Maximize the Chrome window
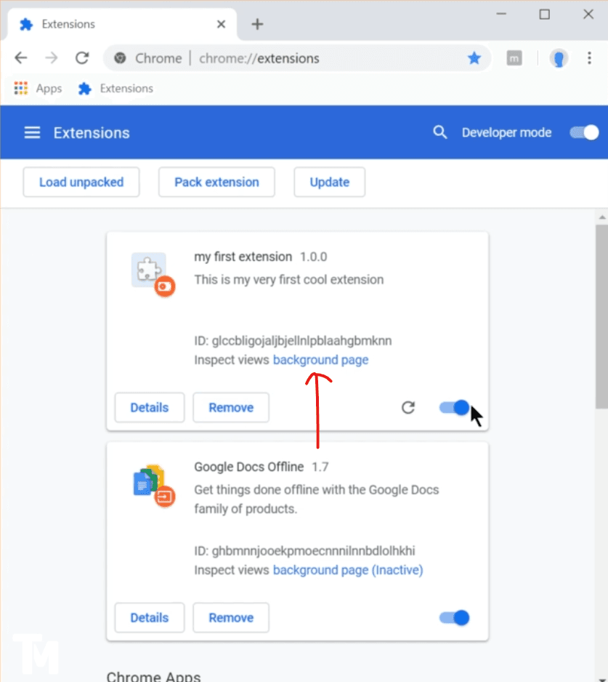 545,14
